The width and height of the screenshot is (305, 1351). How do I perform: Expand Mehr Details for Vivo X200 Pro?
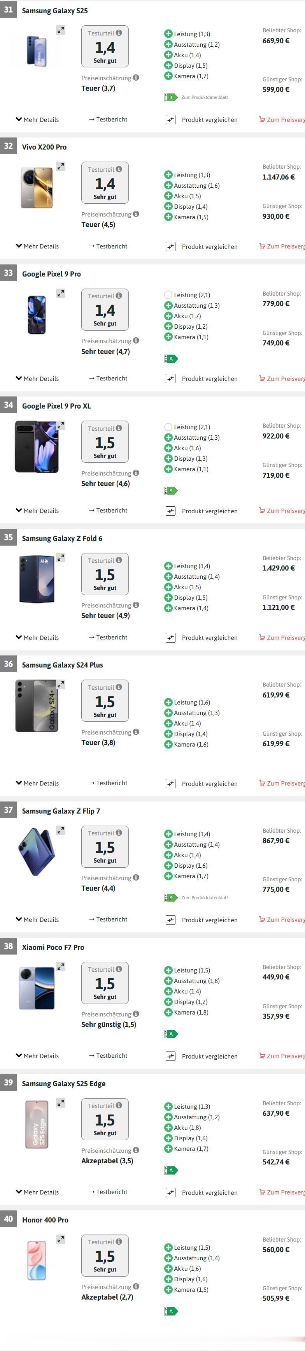coord(37,247)
